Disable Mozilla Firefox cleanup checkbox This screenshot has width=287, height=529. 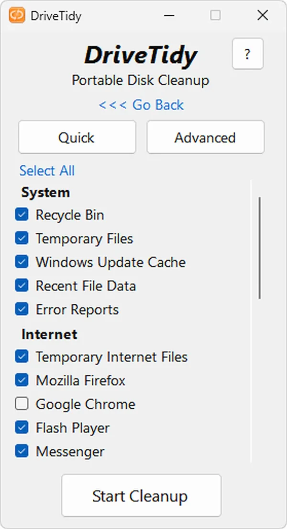(x=22, y=380)
